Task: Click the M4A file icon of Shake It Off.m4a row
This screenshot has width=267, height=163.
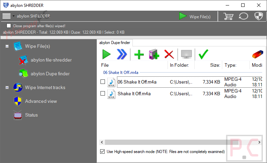Action: [x=111, y=94]
